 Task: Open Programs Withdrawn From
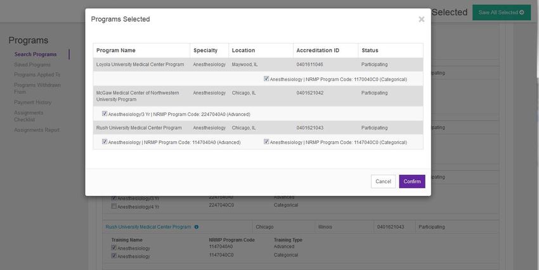pyautogui.click(x=37, y=88)
